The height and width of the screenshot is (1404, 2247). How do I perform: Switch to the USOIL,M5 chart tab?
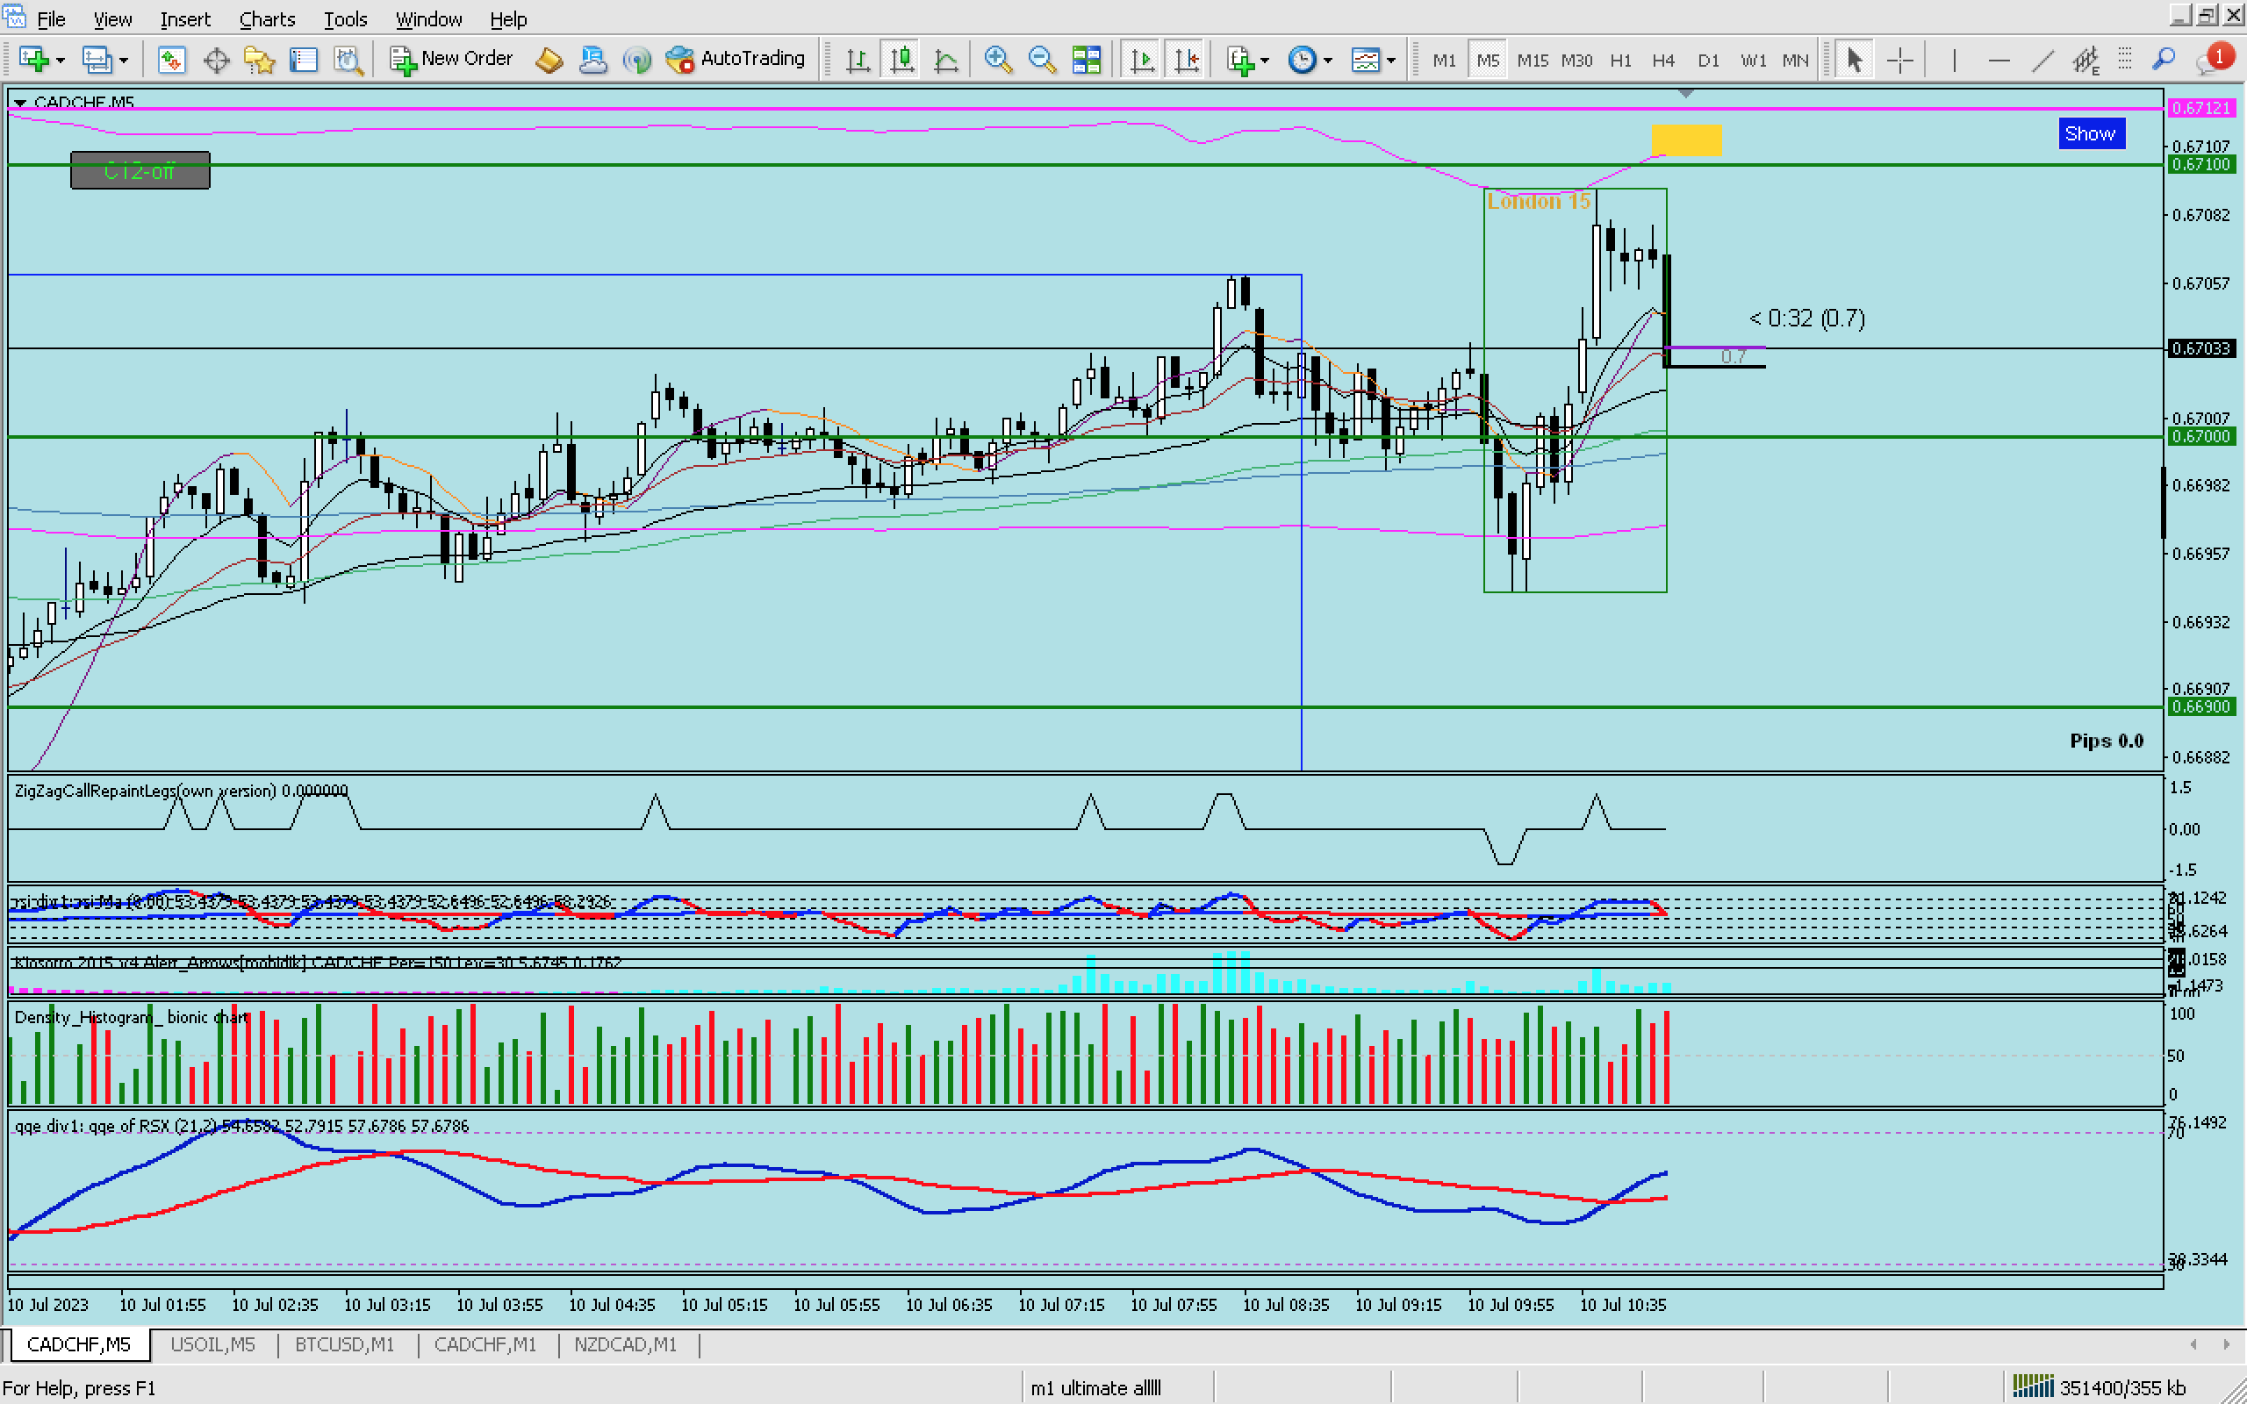(x=212, y=1343)
